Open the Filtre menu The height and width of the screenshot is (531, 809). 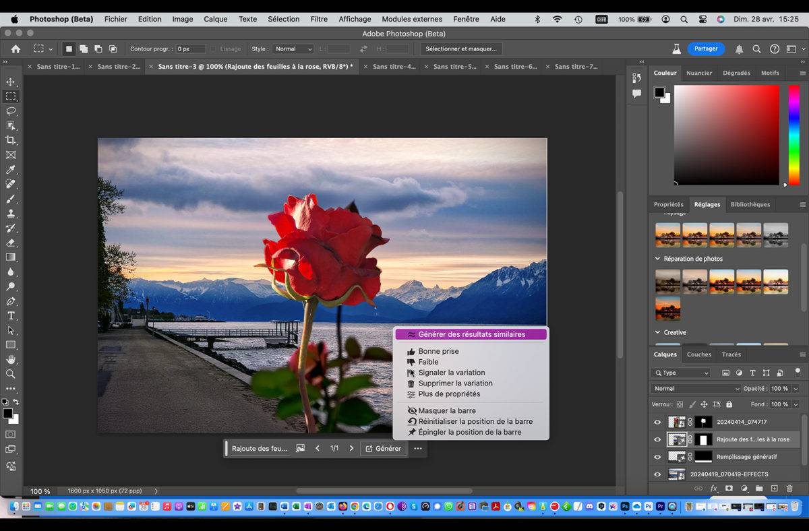coord(319,19)
